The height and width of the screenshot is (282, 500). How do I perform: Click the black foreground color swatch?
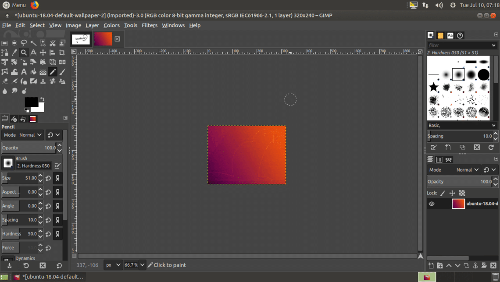click(30, 102)
